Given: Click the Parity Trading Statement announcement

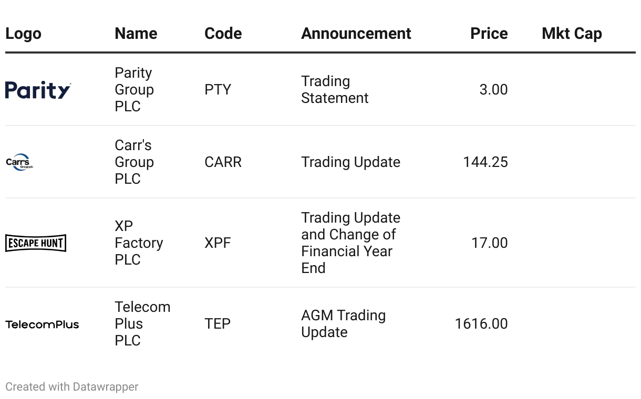Looking at the screenshot, I should tap(335, 90).
